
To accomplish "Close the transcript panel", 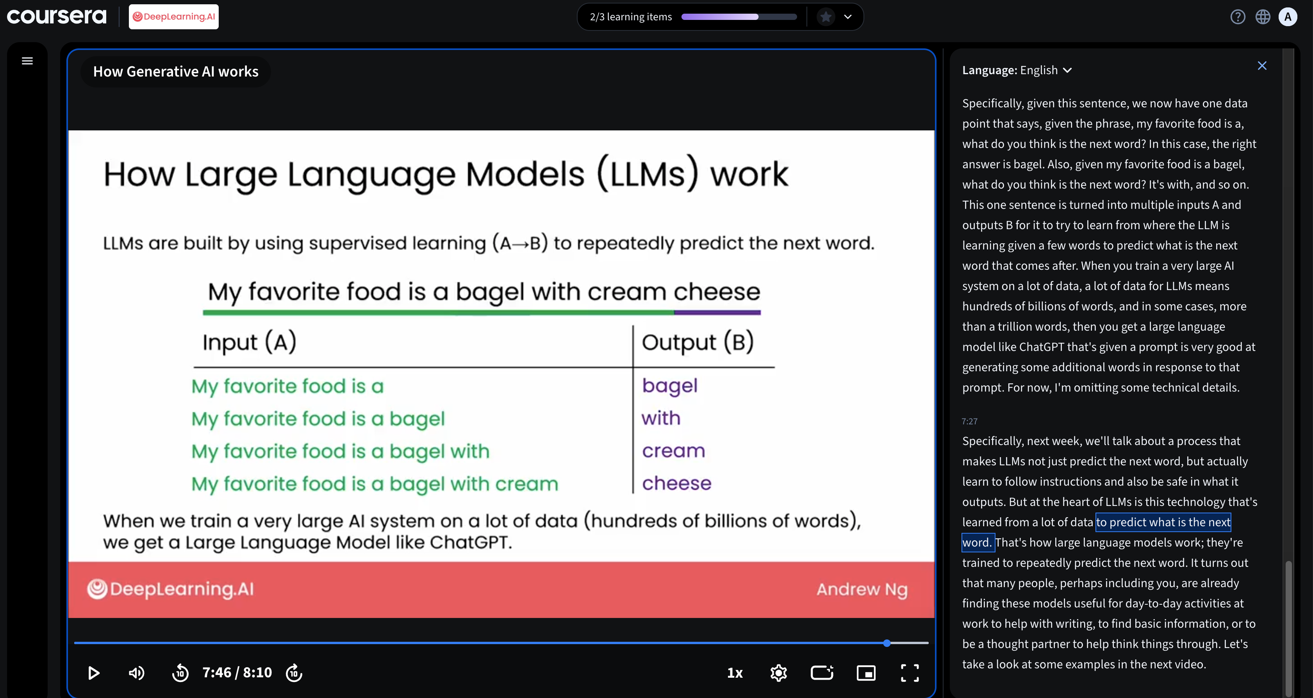I will (x=1262, y=66).
